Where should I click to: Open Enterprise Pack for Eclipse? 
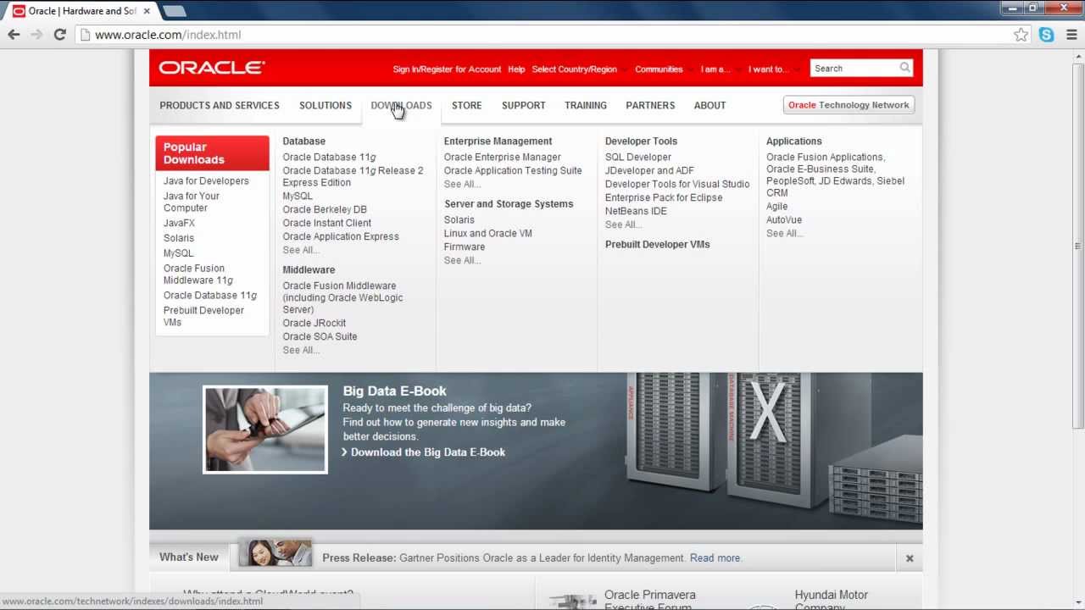tap(664, 197)
